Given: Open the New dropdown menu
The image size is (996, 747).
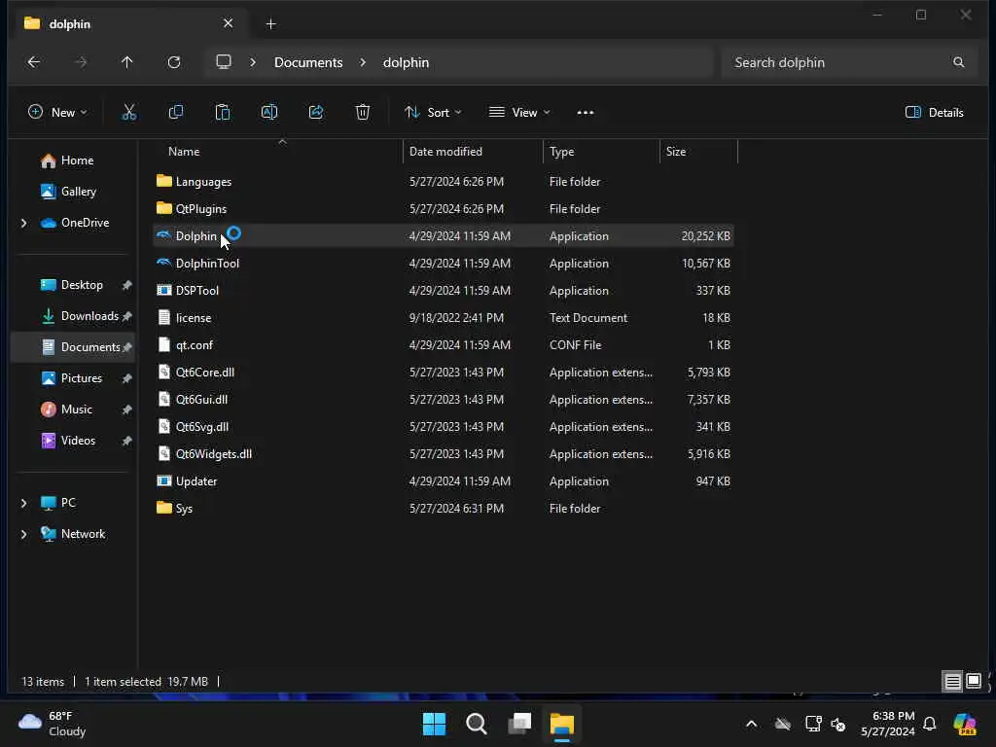Looking at the screenshot, I should (57, 113).
